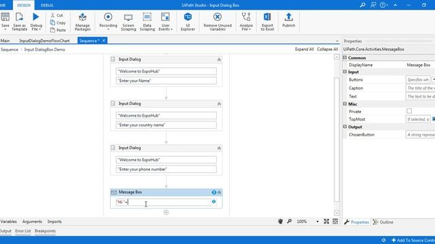Collapse Output properties section

point(345,127)
